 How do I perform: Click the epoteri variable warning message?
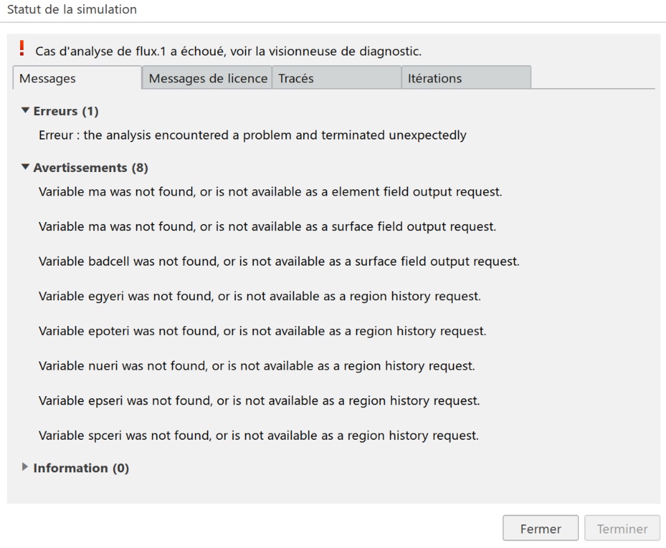[262, 331]
